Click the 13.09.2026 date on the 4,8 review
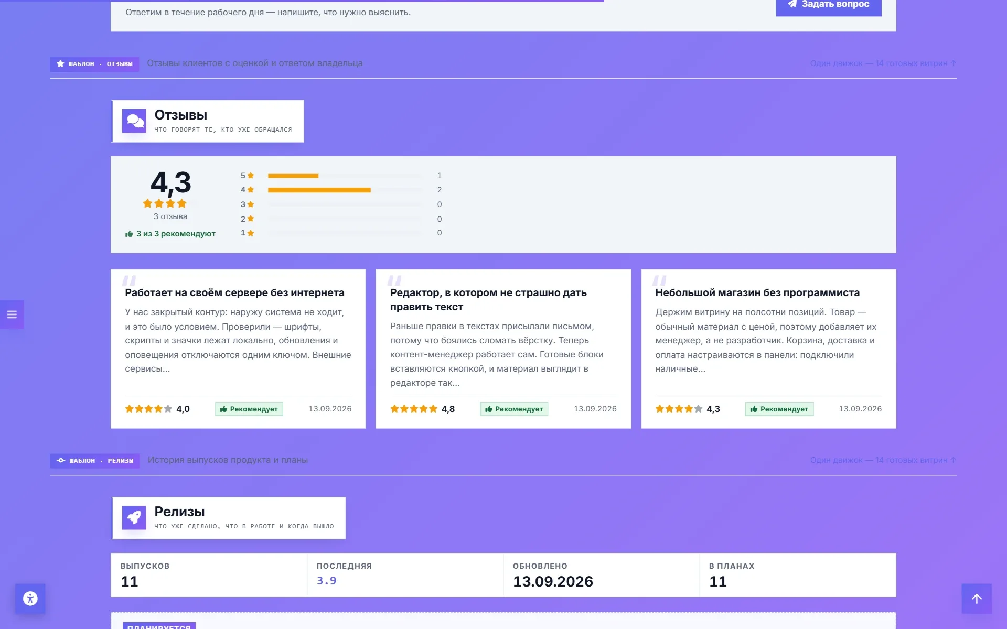 (595, 409)
